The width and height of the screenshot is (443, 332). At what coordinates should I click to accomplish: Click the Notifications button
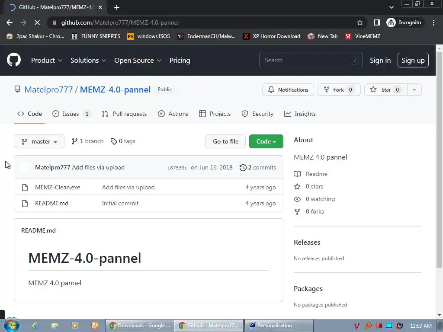(288, 89)
